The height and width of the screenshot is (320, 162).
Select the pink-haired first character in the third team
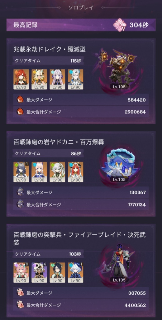(x=21, y=272)
